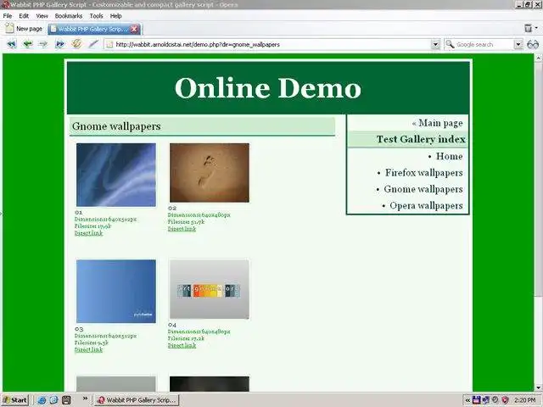Launch Internet Explorer from quick launch
The height and width of the screenshot is (407, 543).
(x=42, y=400)
